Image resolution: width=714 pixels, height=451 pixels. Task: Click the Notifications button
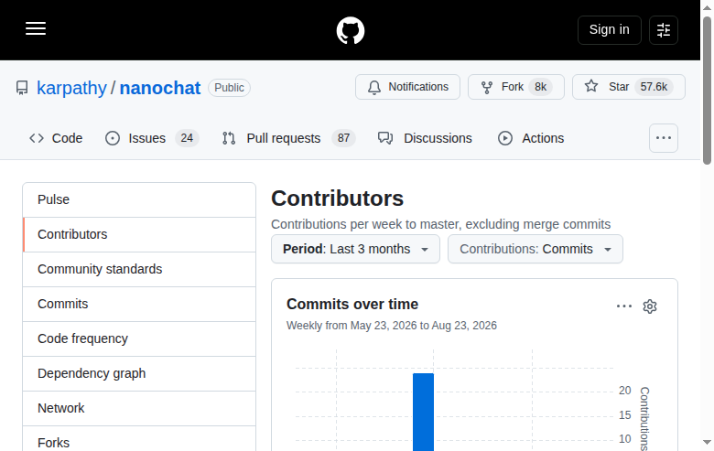point(407,87)
